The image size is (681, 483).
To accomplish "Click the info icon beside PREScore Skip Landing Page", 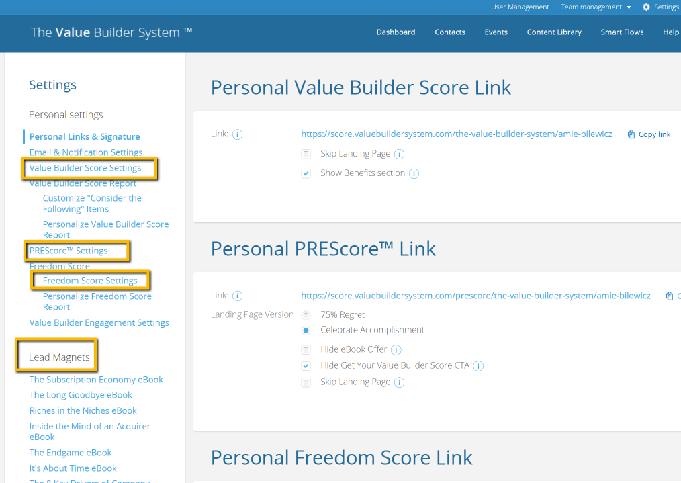I will coord(400,382).
